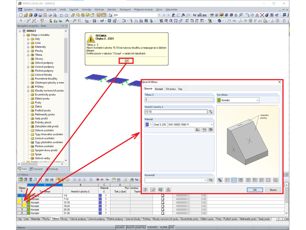This screenshot has width=306, height=230.
Task: Toggle the RASTR status bar button
Action: pyautogui.click(x=130, y=227)
